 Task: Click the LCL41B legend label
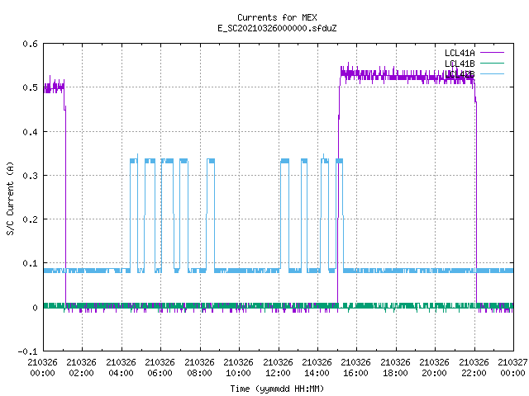coord(460,64)
